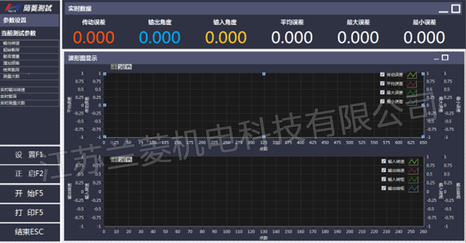This screenshot has width=466, height=243.
Task: Toggle the 最小误差 plot visibility checkbox
Action: pyautogui.click(x=382, y=101)
